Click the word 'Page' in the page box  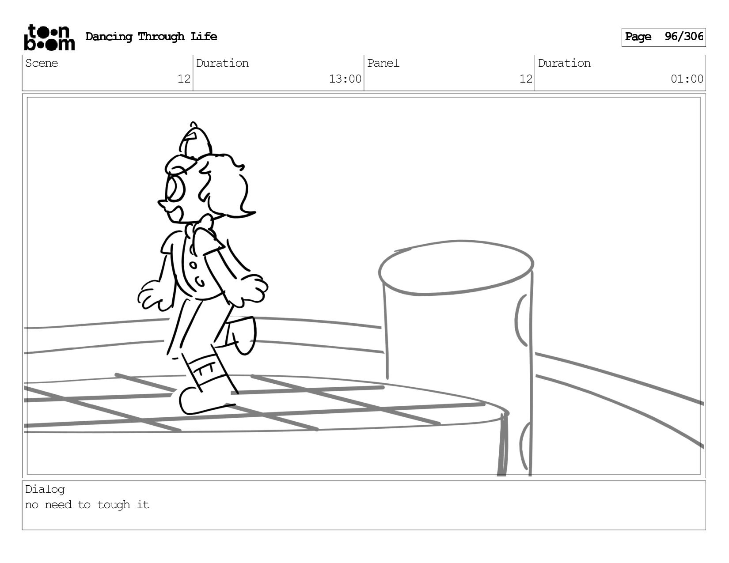(x=638, y=37)
